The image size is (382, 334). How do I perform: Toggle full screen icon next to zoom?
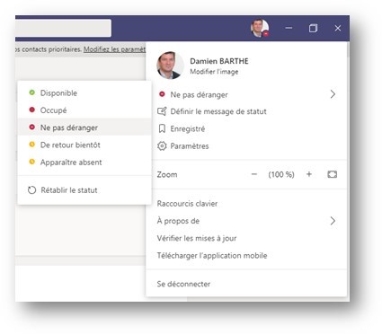pos(333,174)
